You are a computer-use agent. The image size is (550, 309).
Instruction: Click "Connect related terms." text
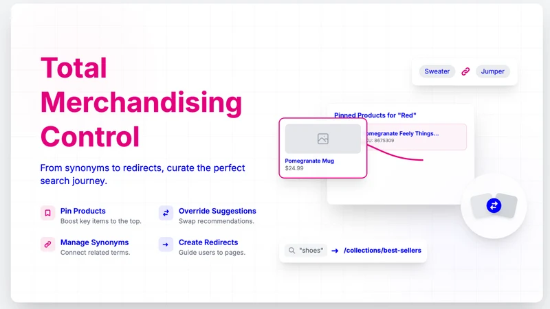pyautogui.click(x=95, y=253)
